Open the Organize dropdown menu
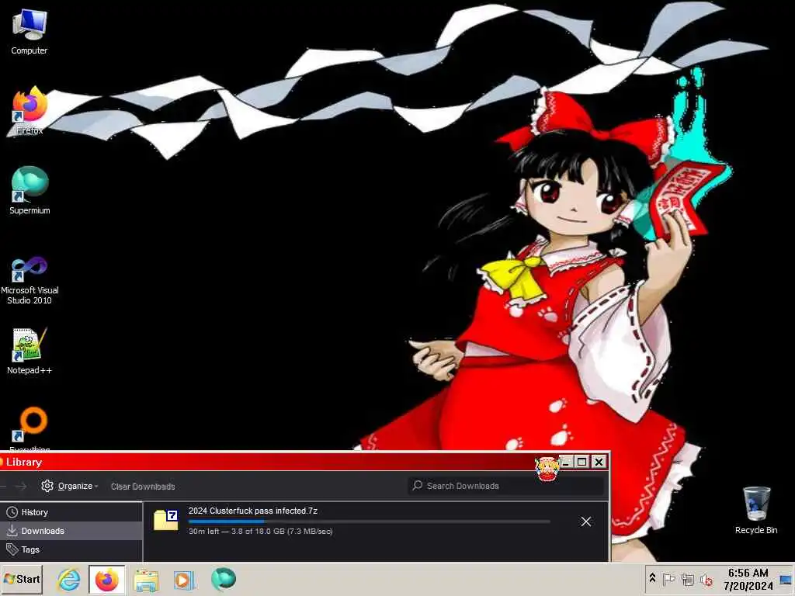Image resolution: width=795 pixels, height=596 pixels. [70, 486]
